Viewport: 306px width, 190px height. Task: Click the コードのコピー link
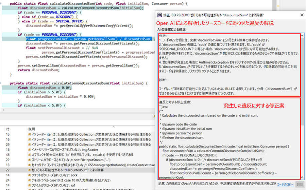[x=285, y=184]
